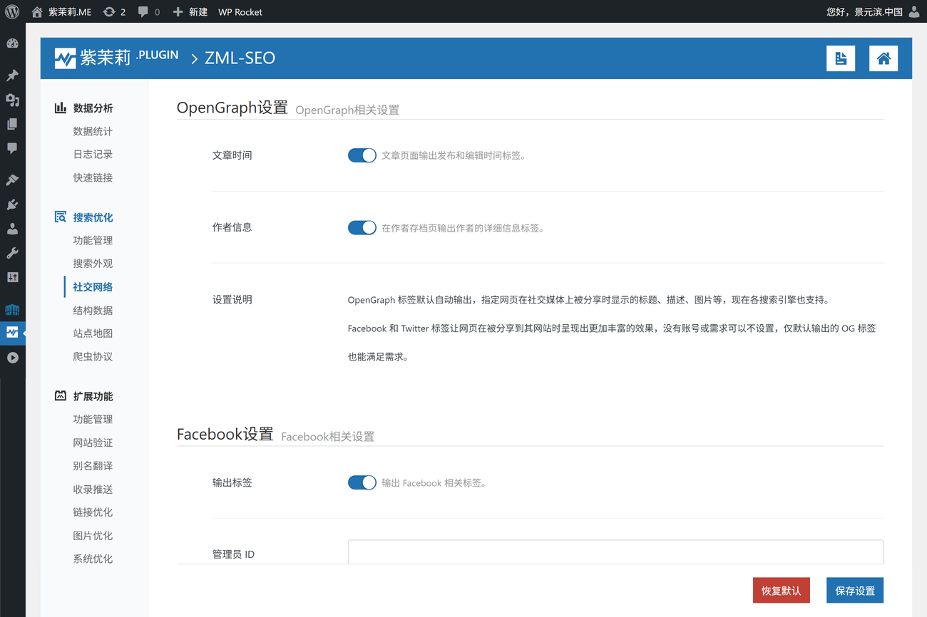Open the updates icon showing 2

(x=114, y=11)
